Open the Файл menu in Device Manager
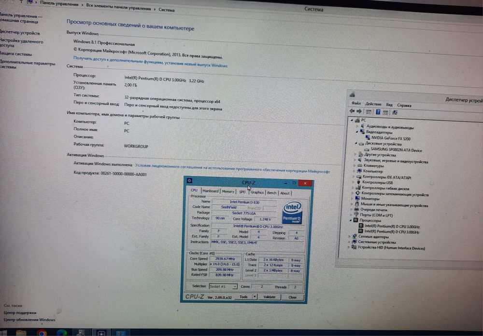The height and width of the screenshot is (336, 483). pyautogui.click(x=356, y=104)
